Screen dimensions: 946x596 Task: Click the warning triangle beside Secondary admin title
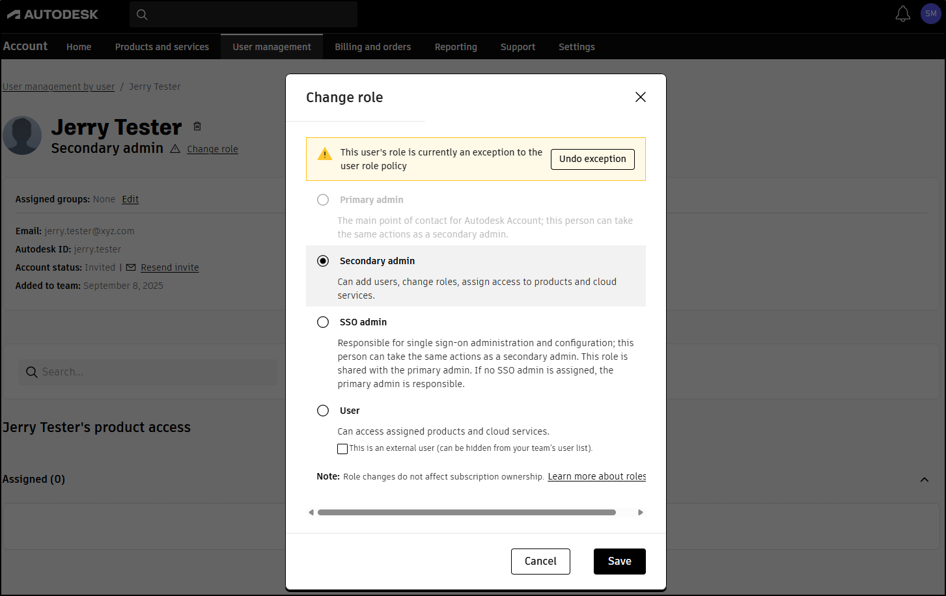coord(175,149)
